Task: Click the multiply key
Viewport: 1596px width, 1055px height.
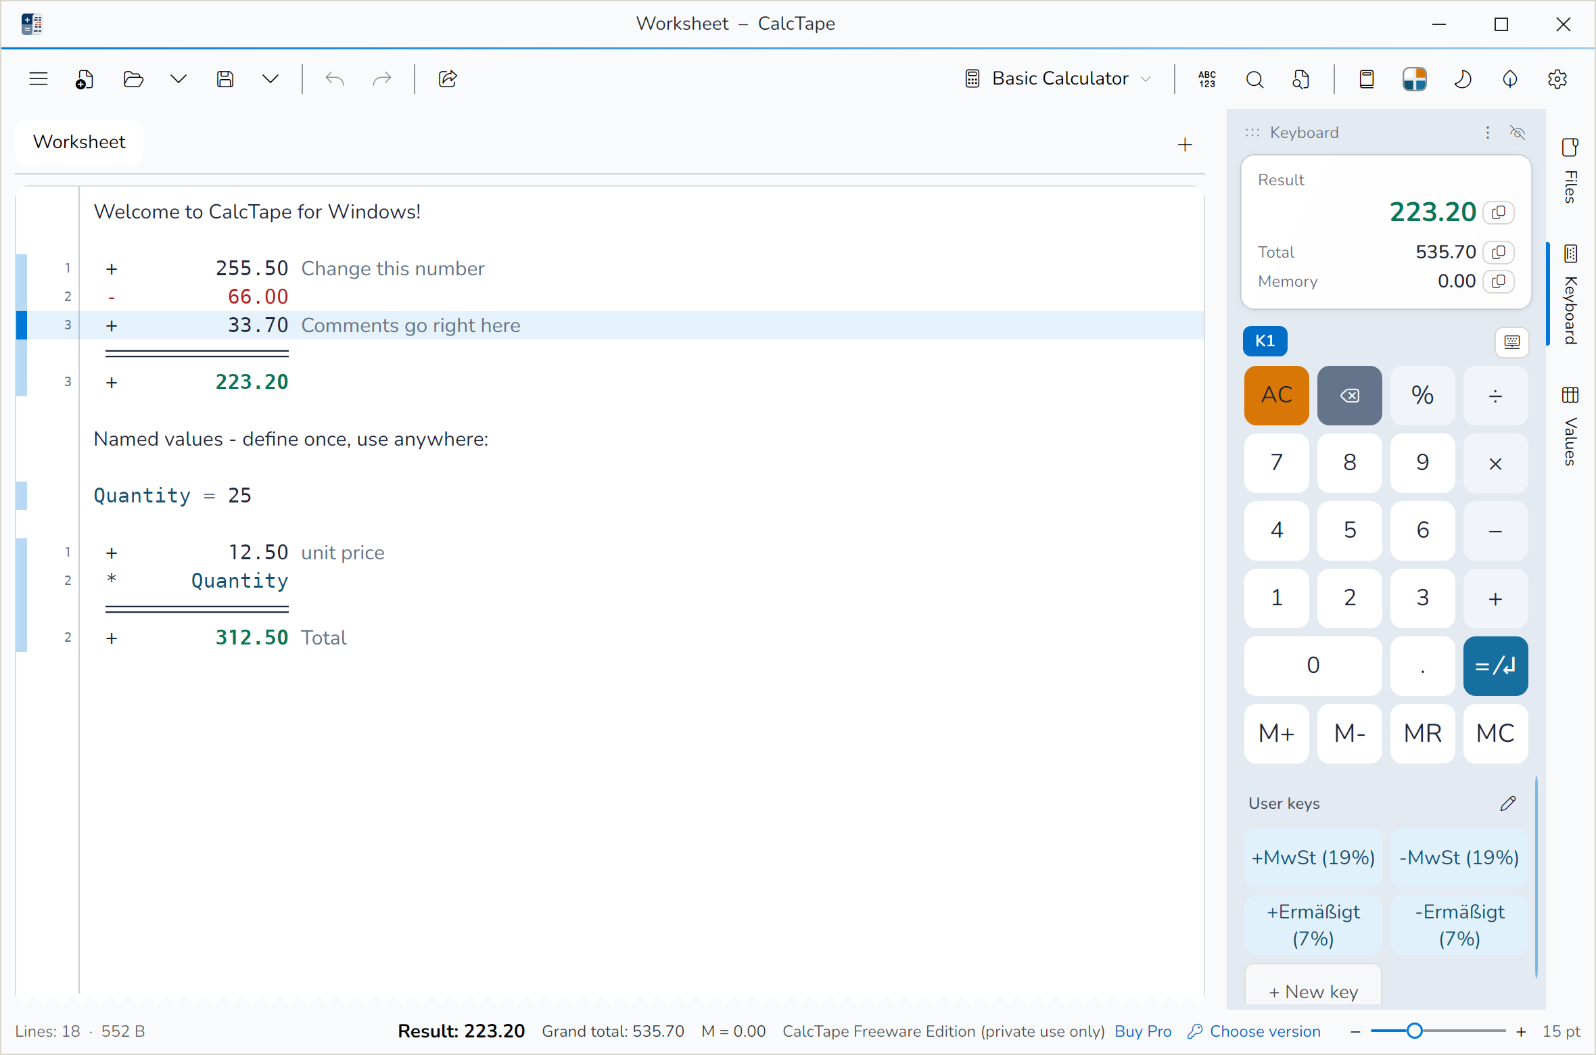Action: coord(1496,463)
